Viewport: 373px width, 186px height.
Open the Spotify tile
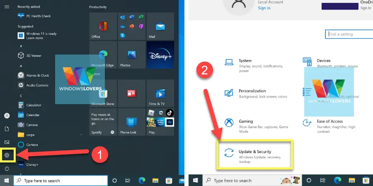[x=103, y=122]
